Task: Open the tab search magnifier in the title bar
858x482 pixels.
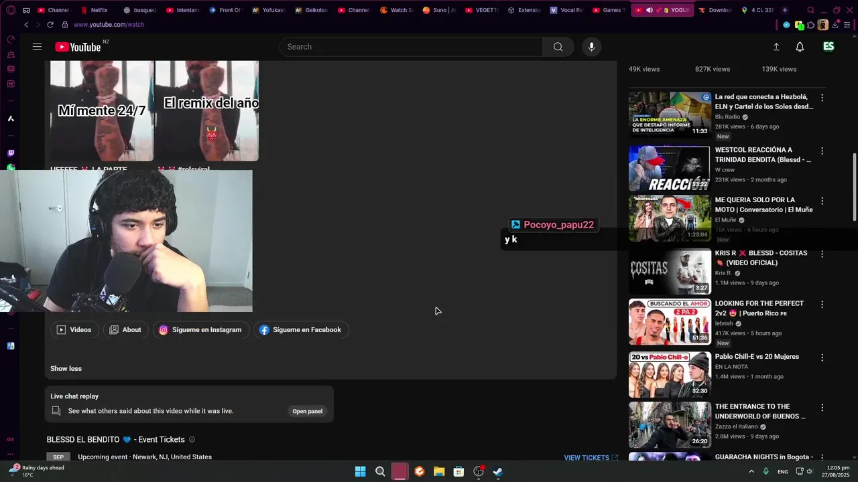Action: (810, 10)
